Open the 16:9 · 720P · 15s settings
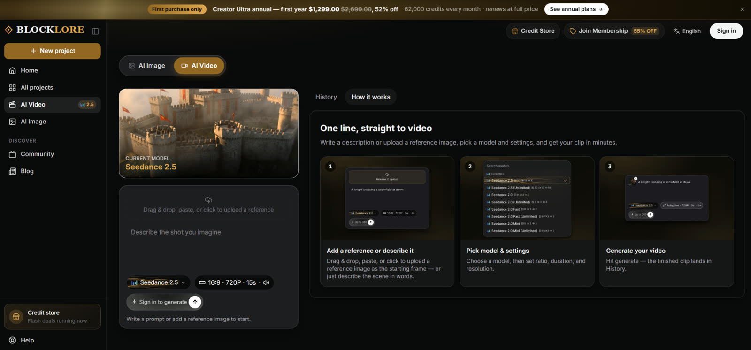This screenshot has width=751, height=350. point(234,282)
